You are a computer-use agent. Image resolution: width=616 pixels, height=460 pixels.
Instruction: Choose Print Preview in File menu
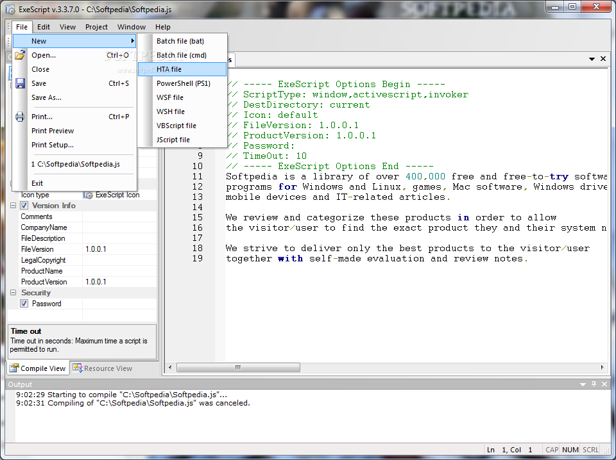tap(74, 131)
